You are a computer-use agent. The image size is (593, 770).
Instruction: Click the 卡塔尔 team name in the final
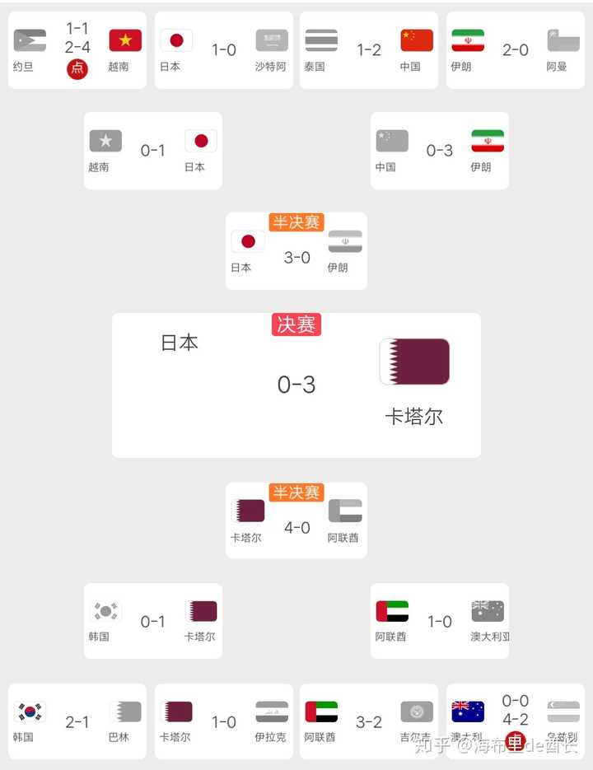coord(414,417)
